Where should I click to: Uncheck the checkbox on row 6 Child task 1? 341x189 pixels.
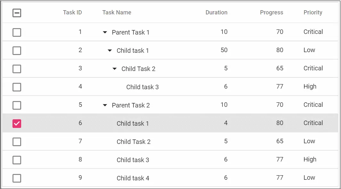click(17, 123)
